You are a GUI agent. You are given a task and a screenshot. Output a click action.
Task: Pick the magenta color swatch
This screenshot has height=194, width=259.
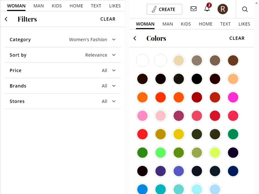pos(233,97)
